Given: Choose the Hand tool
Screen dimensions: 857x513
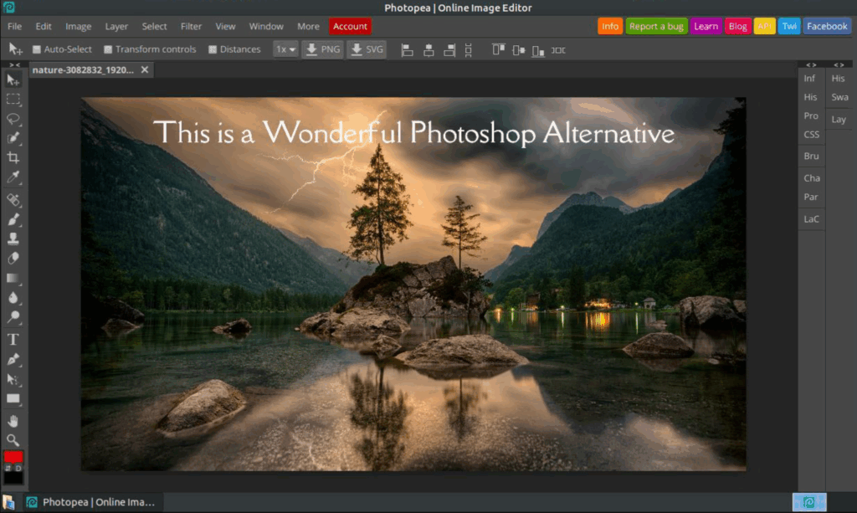Looking at the screenshot, I should (x=13, y=420).
